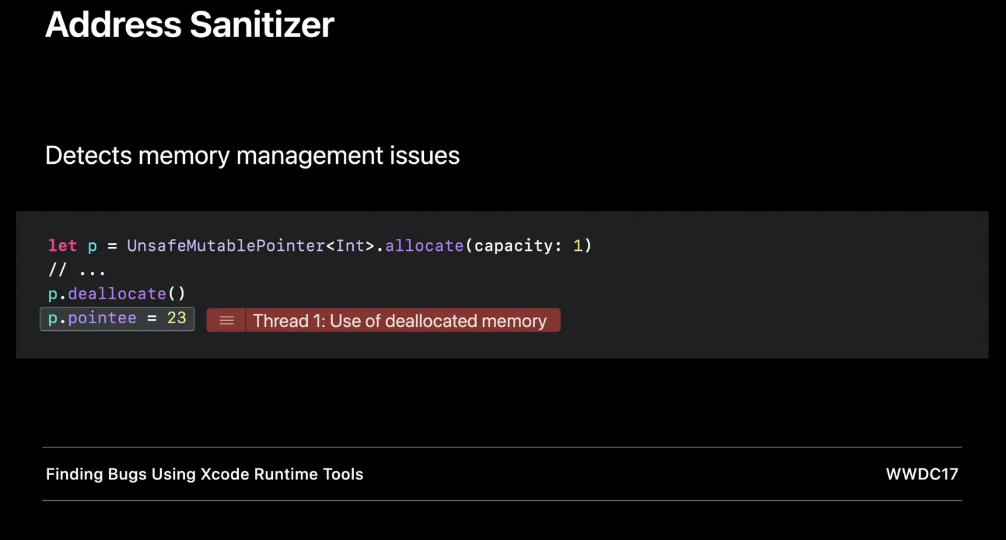Click the 'Detects memory management issues' subtitle
Image resolution: width=1006 pixels, height=540 pixels.
pyautogui.click(x=252, y=156)
